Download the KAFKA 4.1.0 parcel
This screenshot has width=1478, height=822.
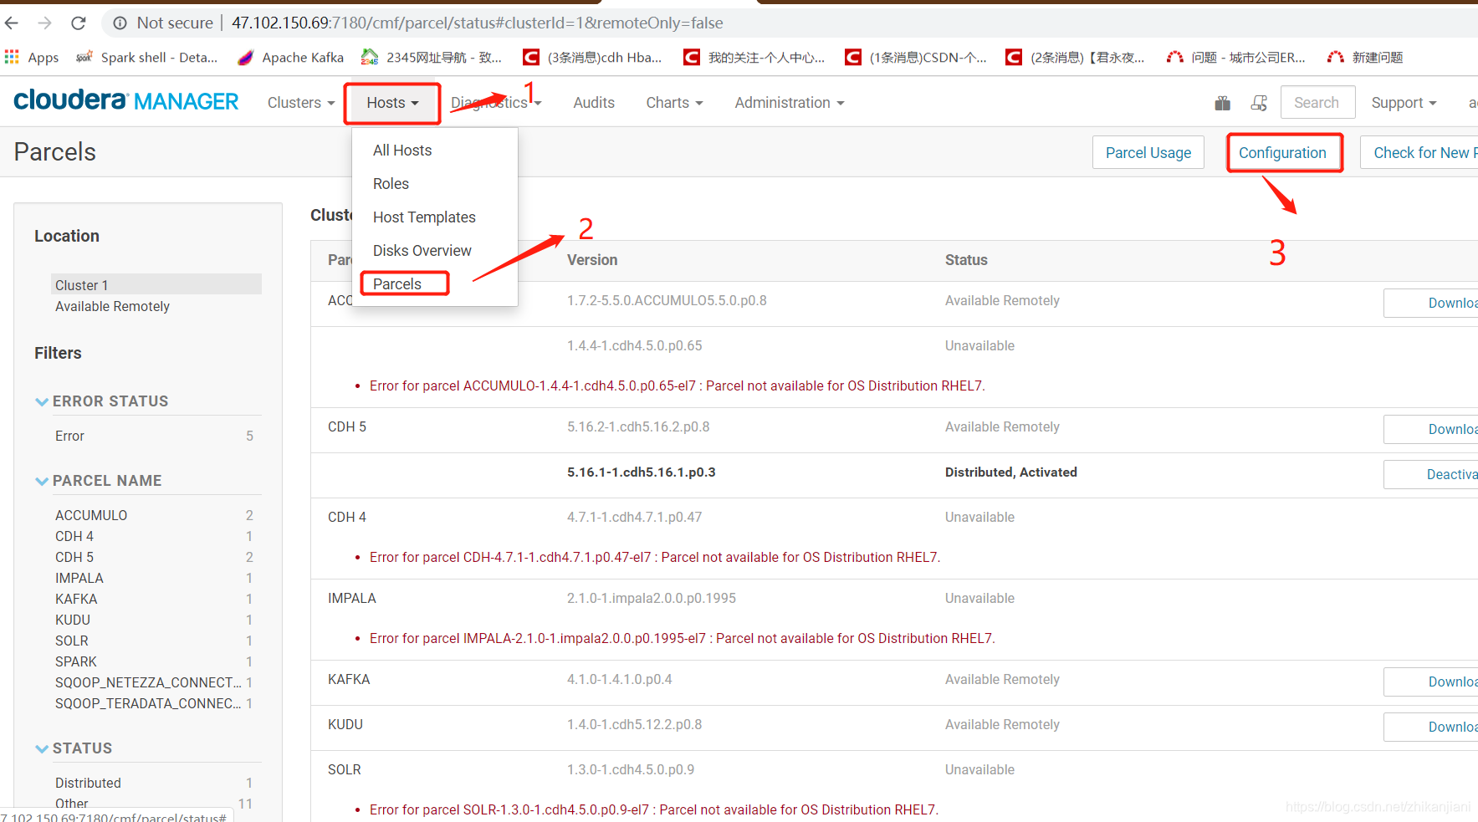point(1431,682)
